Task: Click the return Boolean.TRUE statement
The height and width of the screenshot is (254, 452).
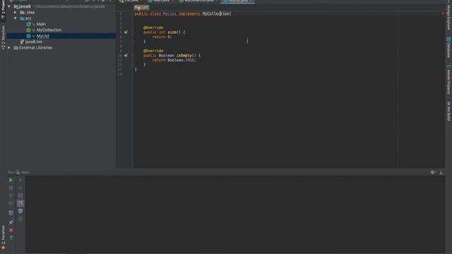Action: tap(174, 60)
